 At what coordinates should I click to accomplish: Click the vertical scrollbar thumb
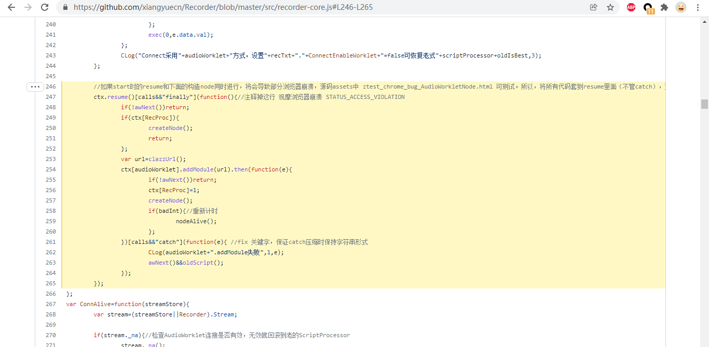[704, 104]
